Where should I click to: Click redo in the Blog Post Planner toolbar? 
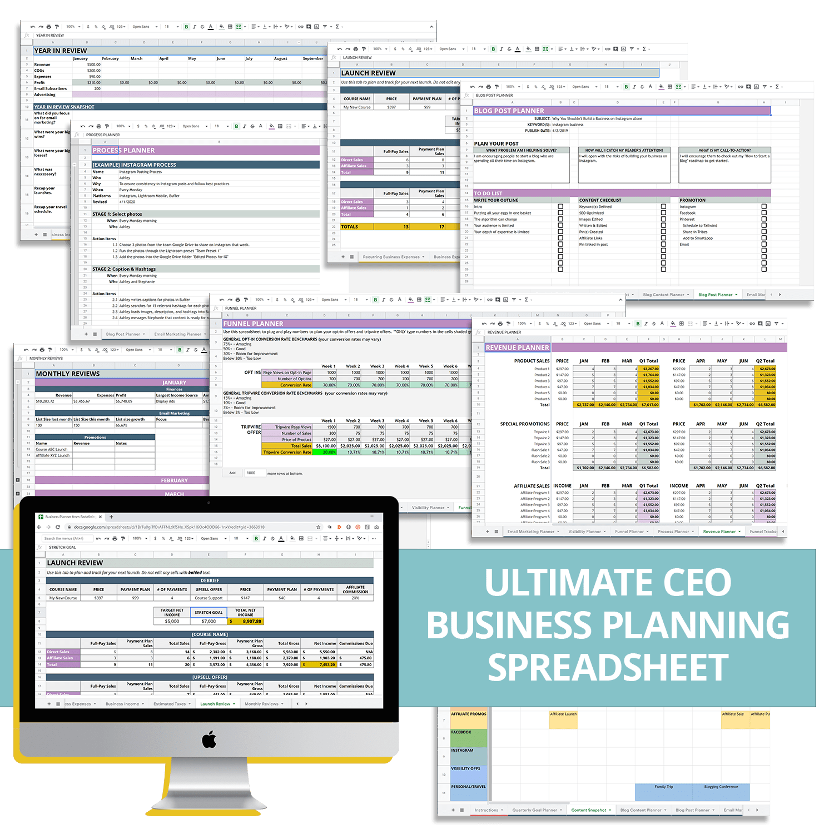click(x=480, y=87)
